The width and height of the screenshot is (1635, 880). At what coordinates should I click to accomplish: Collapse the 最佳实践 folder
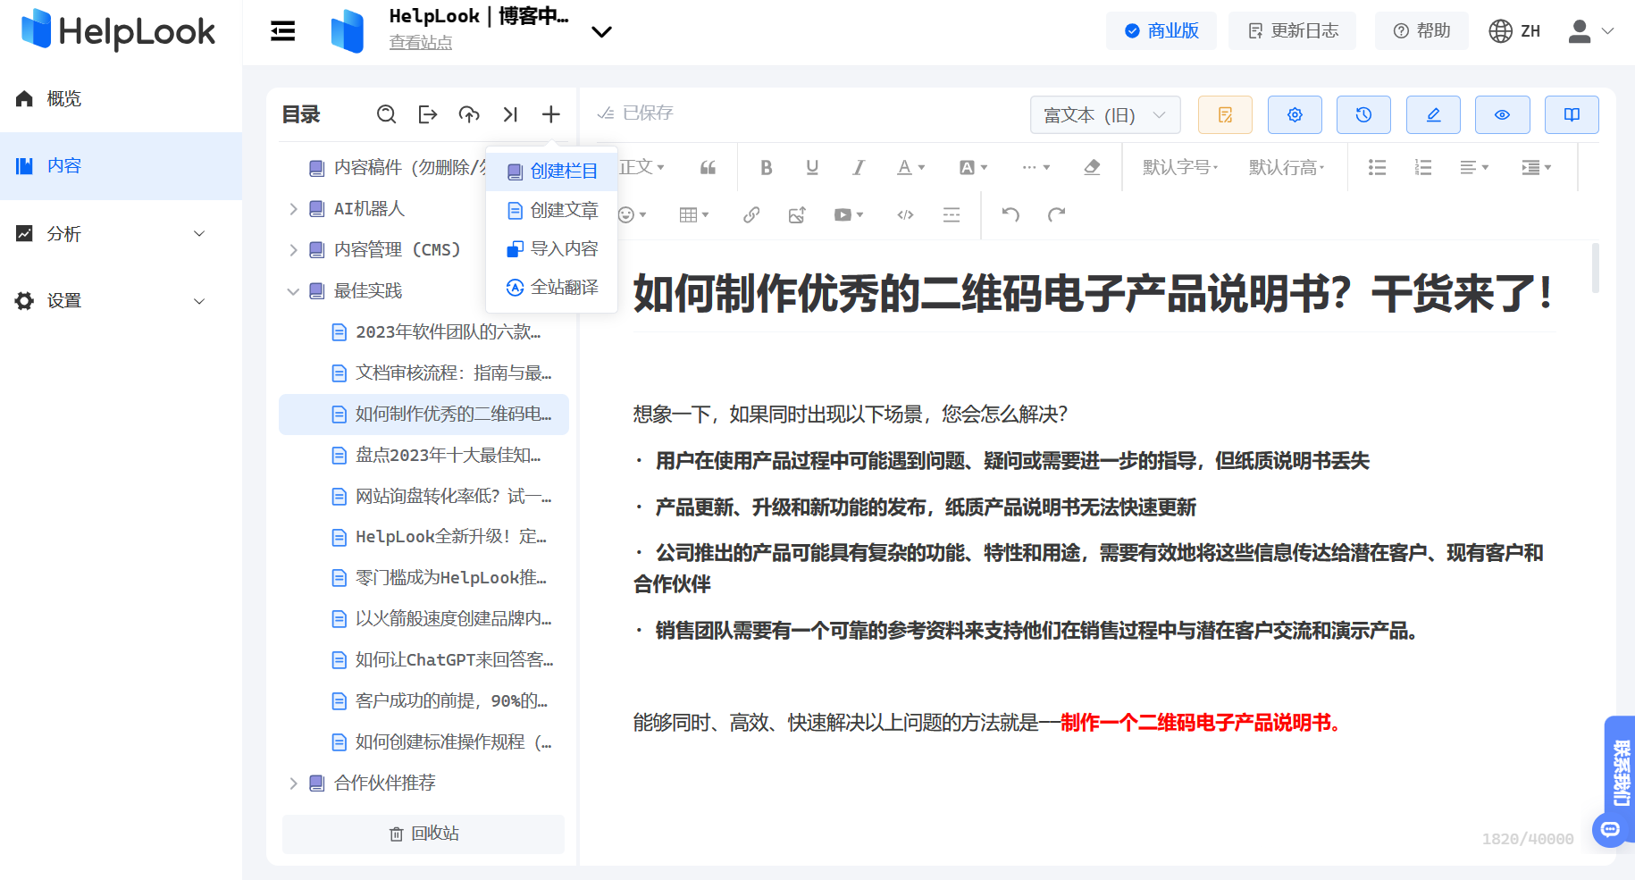coord(293,290)
